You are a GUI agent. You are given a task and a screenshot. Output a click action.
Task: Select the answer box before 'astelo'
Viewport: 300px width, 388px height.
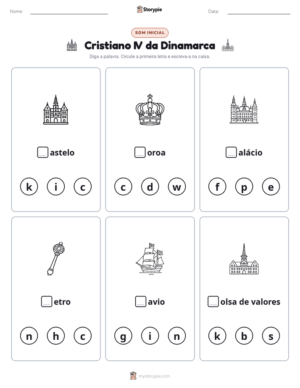42,152
